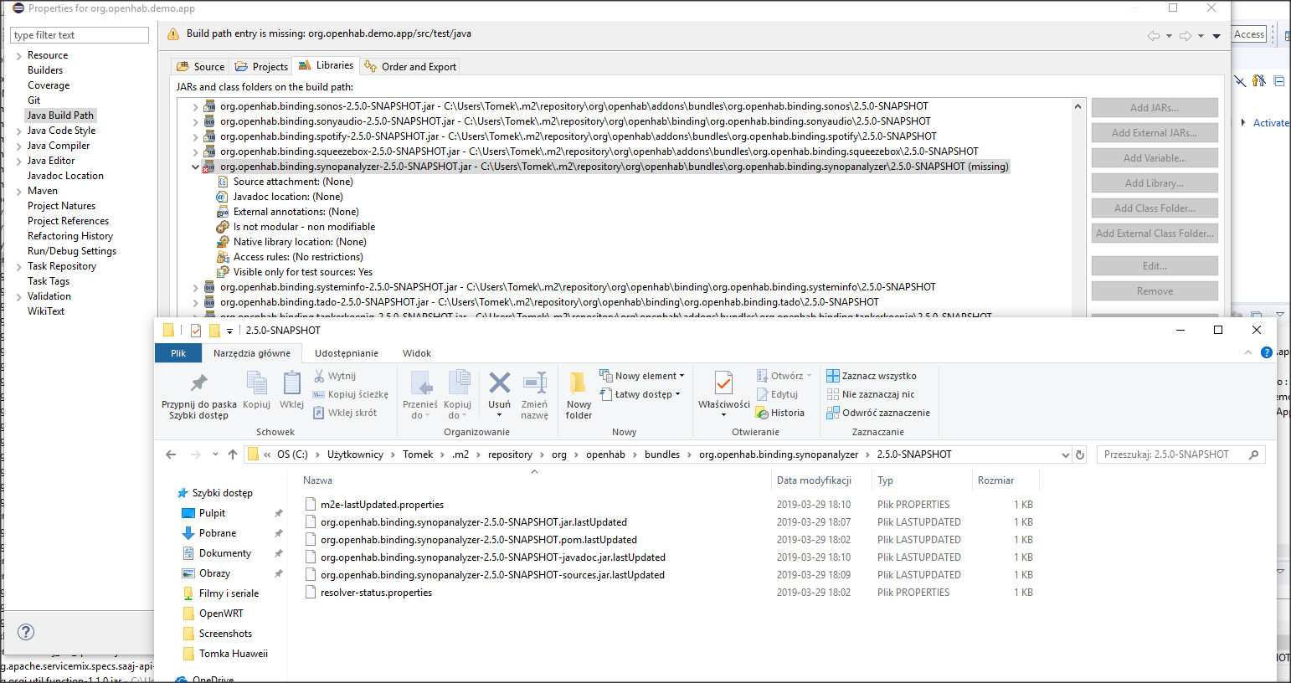Create a folder with the Nowy folder icon
1291x683 pixels.
pyautogui.click(x=578, y=383)
